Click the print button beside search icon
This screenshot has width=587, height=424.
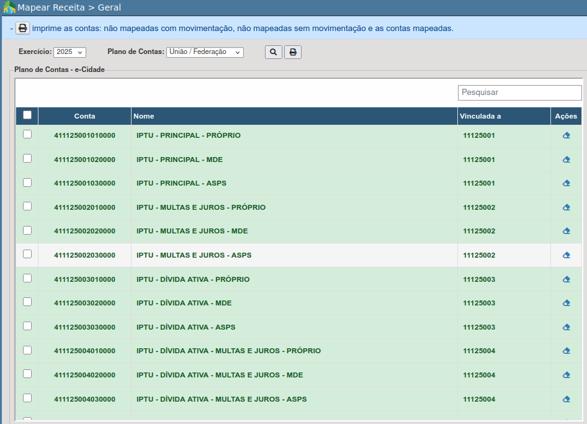(293, 52)
